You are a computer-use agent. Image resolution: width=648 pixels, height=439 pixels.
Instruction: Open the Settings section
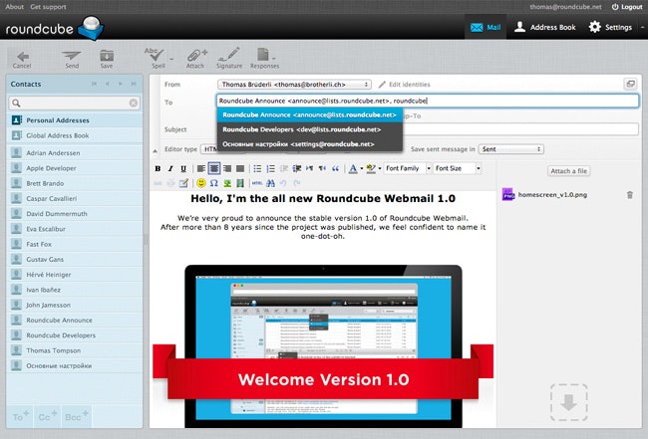(x=610, y=27)
